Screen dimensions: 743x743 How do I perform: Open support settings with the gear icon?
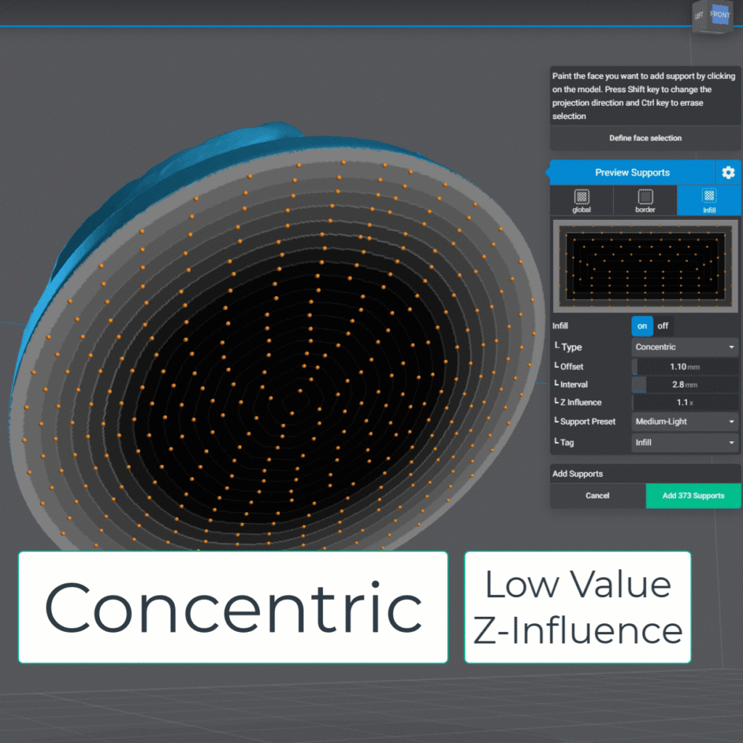click(x=728, y=172)
